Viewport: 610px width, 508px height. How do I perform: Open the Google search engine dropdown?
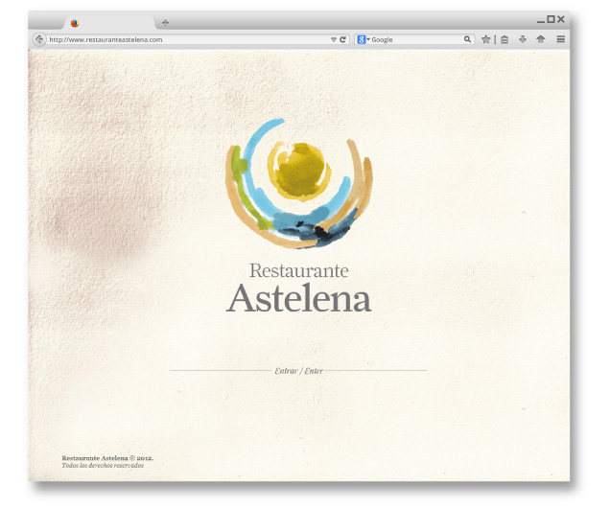[364, 39]
